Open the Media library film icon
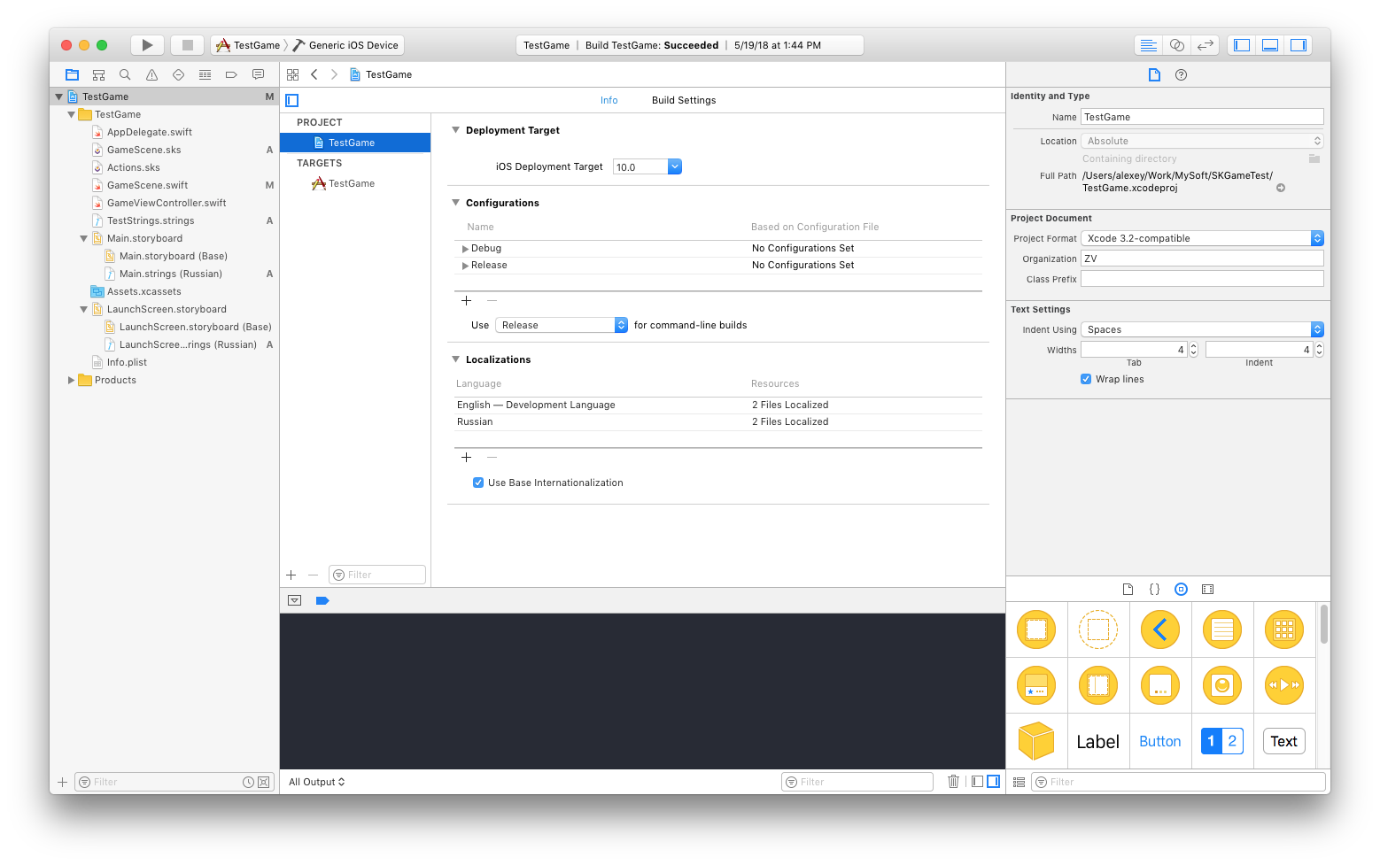The image size is (1380, 865). [x=1207, y=589]
